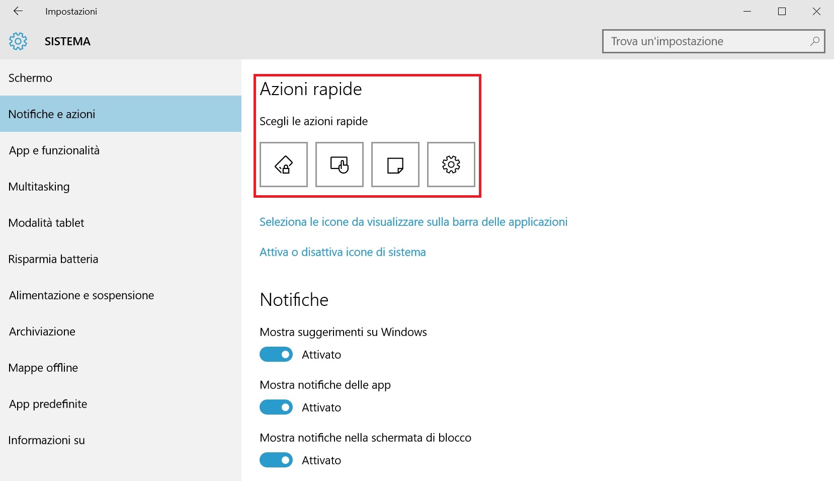Screen dimensions: 834x481
Task: Go back with the back arrow
Action: coord(18,11)
